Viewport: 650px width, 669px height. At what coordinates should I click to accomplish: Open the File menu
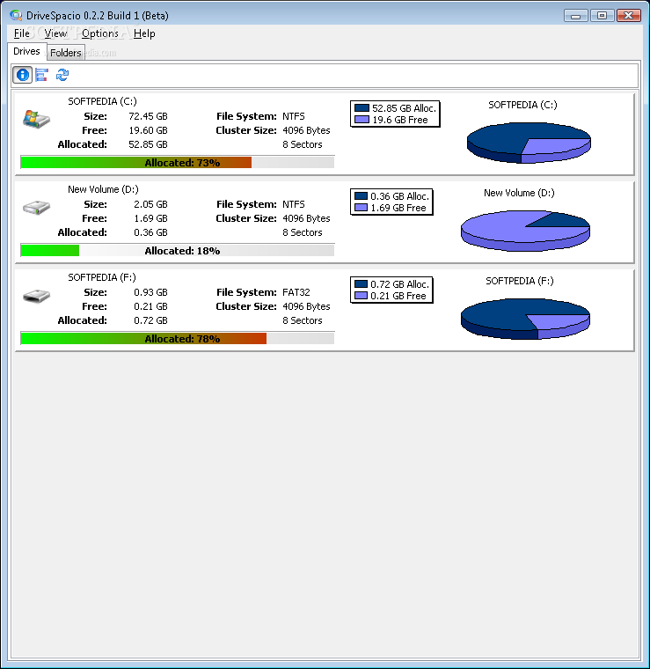22,33
